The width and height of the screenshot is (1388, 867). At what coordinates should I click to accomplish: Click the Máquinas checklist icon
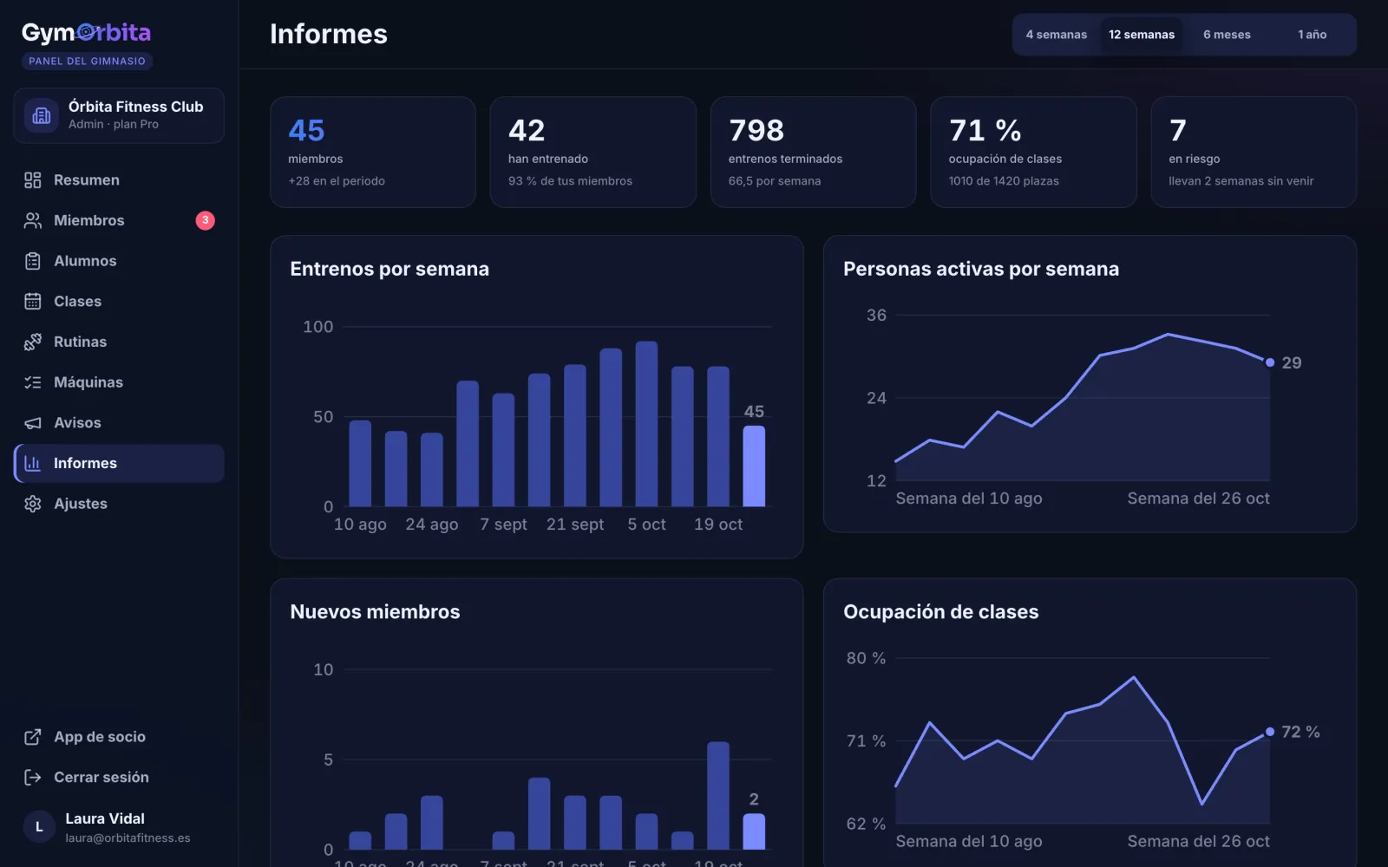[x=32, y=382]
